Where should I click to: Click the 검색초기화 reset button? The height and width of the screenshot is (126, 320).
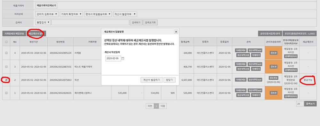click(150, 22)
